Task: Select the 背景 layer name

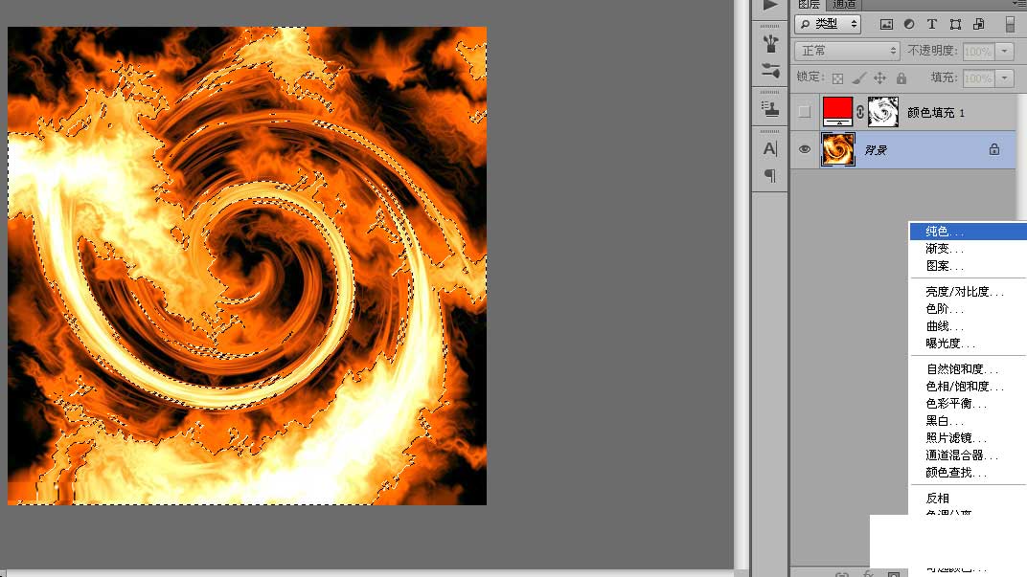Action: tap(876, 150)
